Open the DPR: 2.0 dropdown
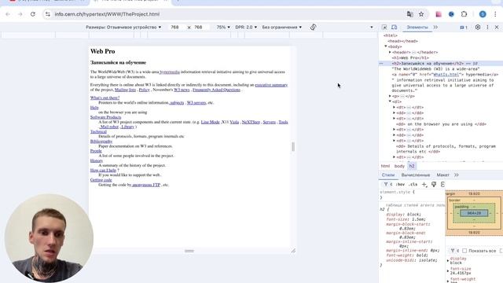 [246, 28]
